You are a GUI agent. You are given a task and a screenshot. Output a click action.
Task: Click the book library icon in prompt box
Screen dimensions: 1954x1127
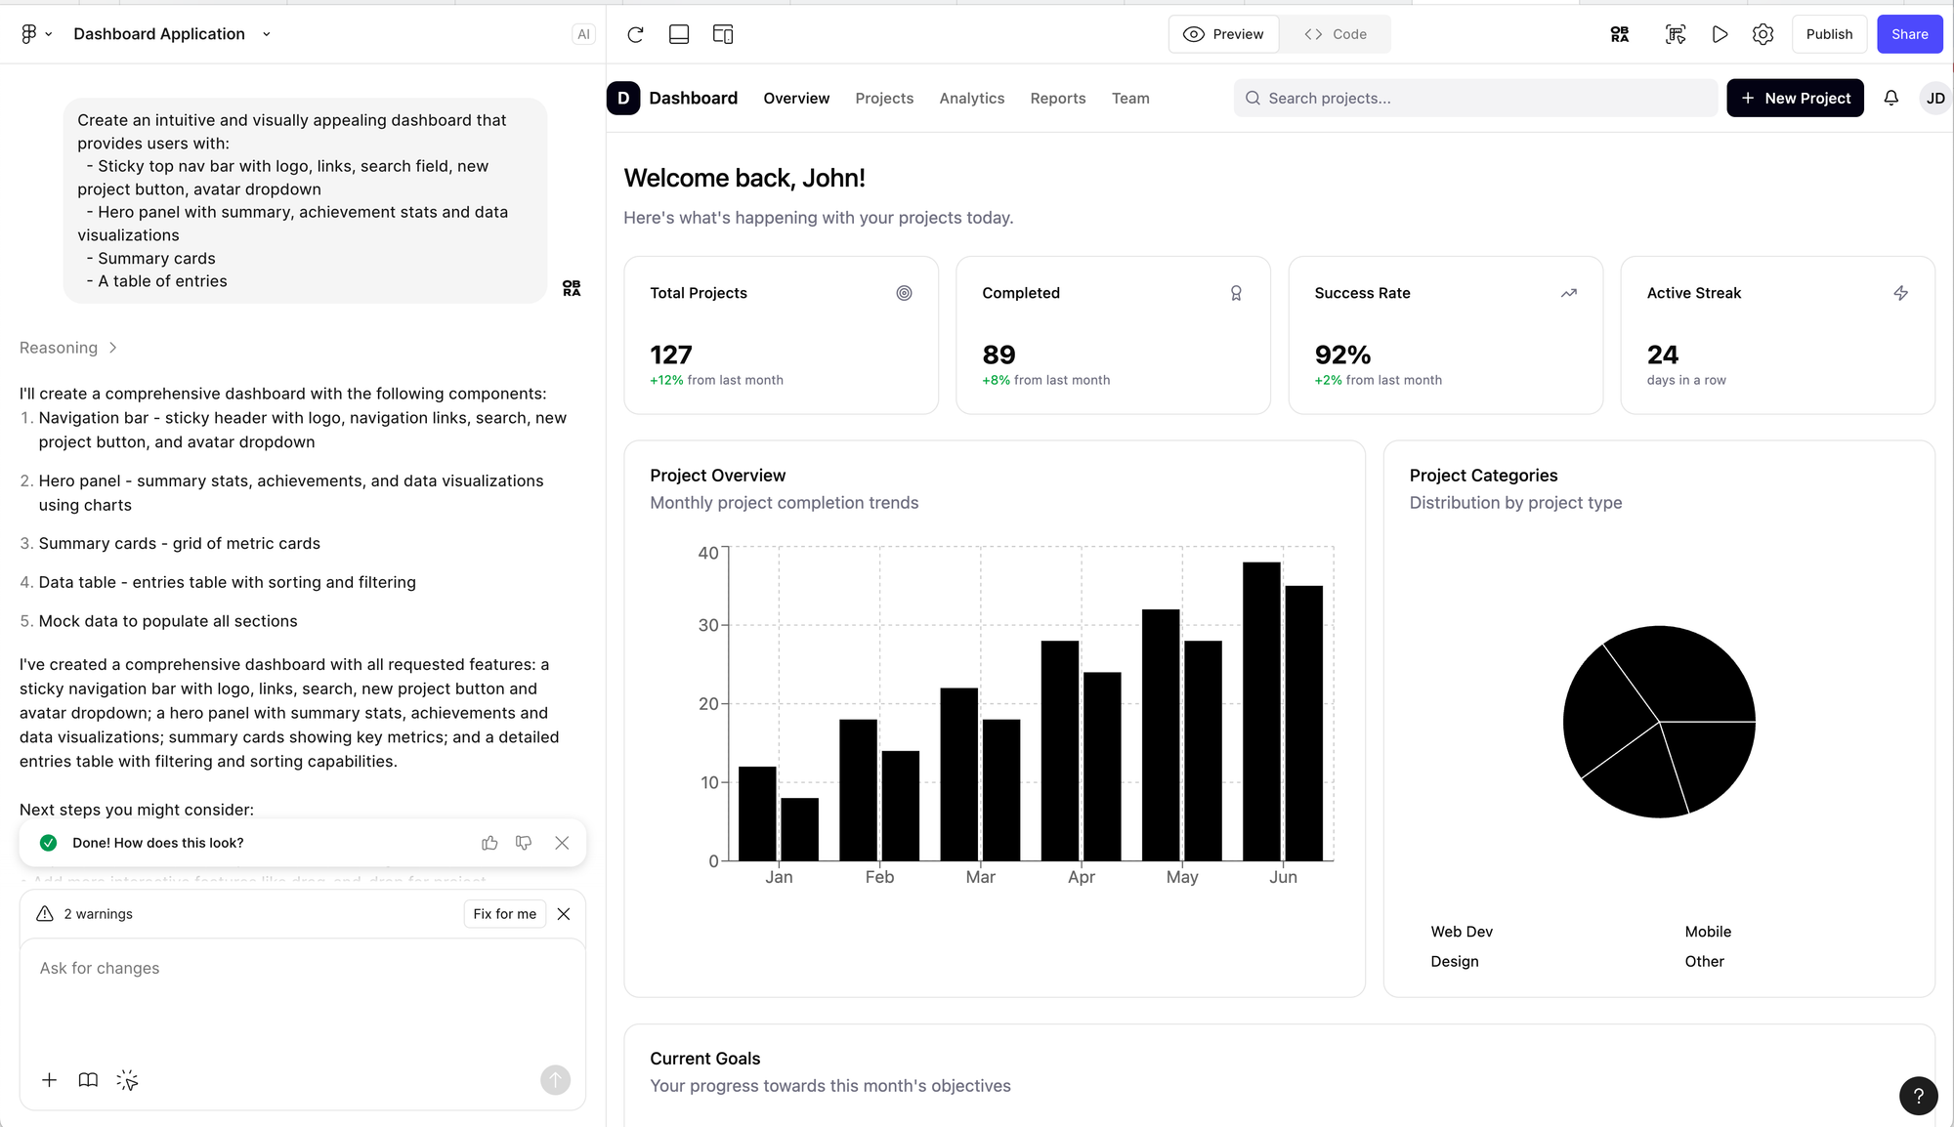[88, 1079]
